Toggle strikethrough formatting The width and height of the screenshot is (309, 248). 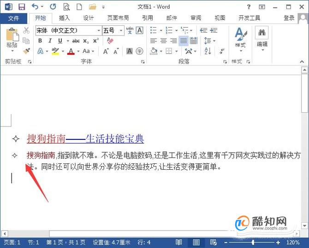pyautogui.click(x=76, y=41)
